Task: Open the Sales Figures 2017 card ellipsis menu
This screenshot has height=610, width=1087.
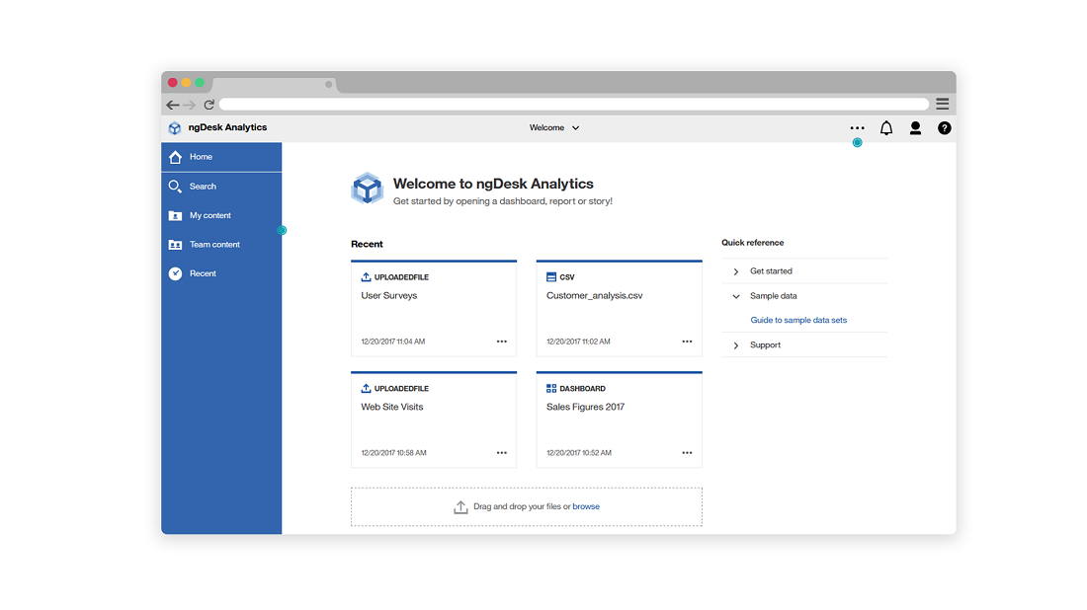Action: (687, 453)
